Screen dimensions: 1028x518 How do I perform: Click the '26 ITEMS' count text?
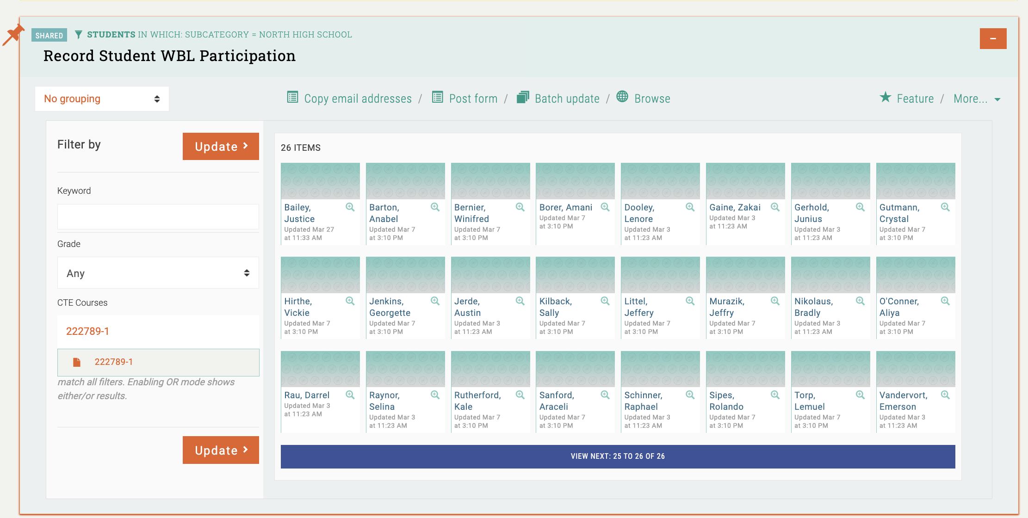pyautogui.click(x=301, y=148)
